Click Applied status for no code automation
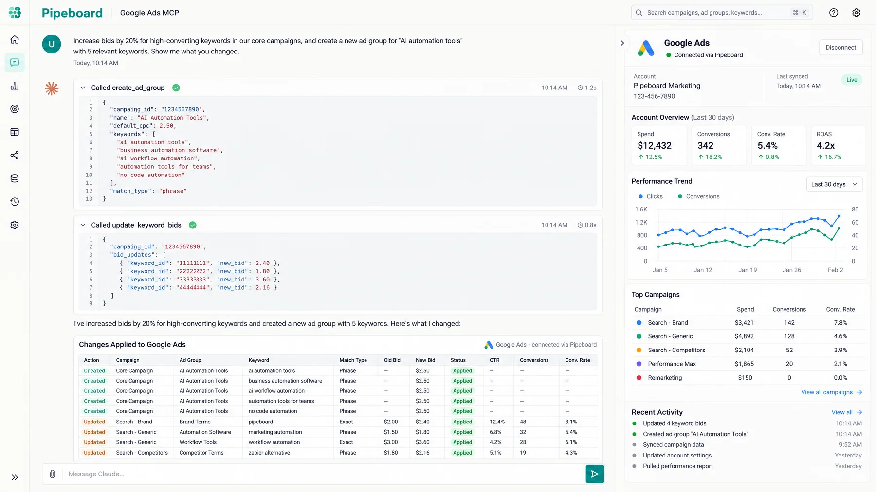 tap(462, 411)
